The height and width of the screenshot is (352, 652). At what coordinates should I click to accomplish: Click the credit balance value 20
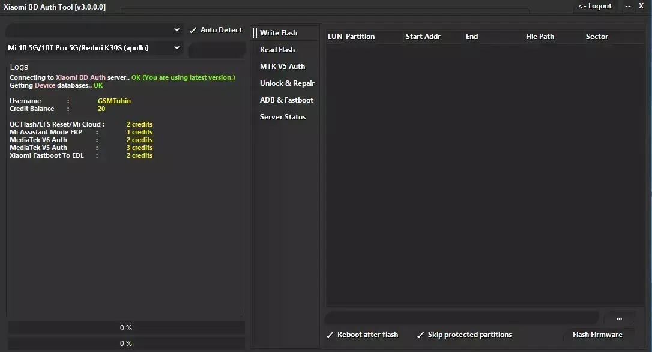[x=101, y=109]
